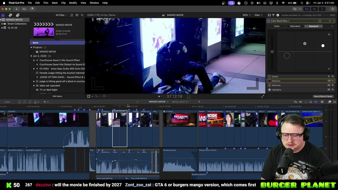The width and height of the screenshot is (338, 190).
Task: Toggle viewer full-screen arrows icon
Action: pos(263,96)
